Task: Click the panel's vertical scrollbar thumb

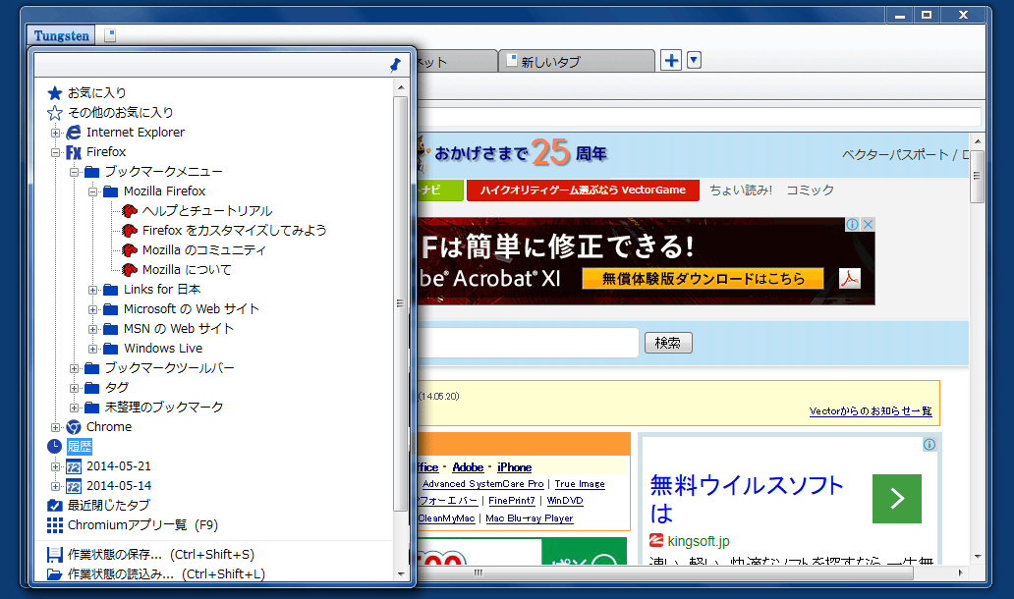Action: (x=400, y=303)
